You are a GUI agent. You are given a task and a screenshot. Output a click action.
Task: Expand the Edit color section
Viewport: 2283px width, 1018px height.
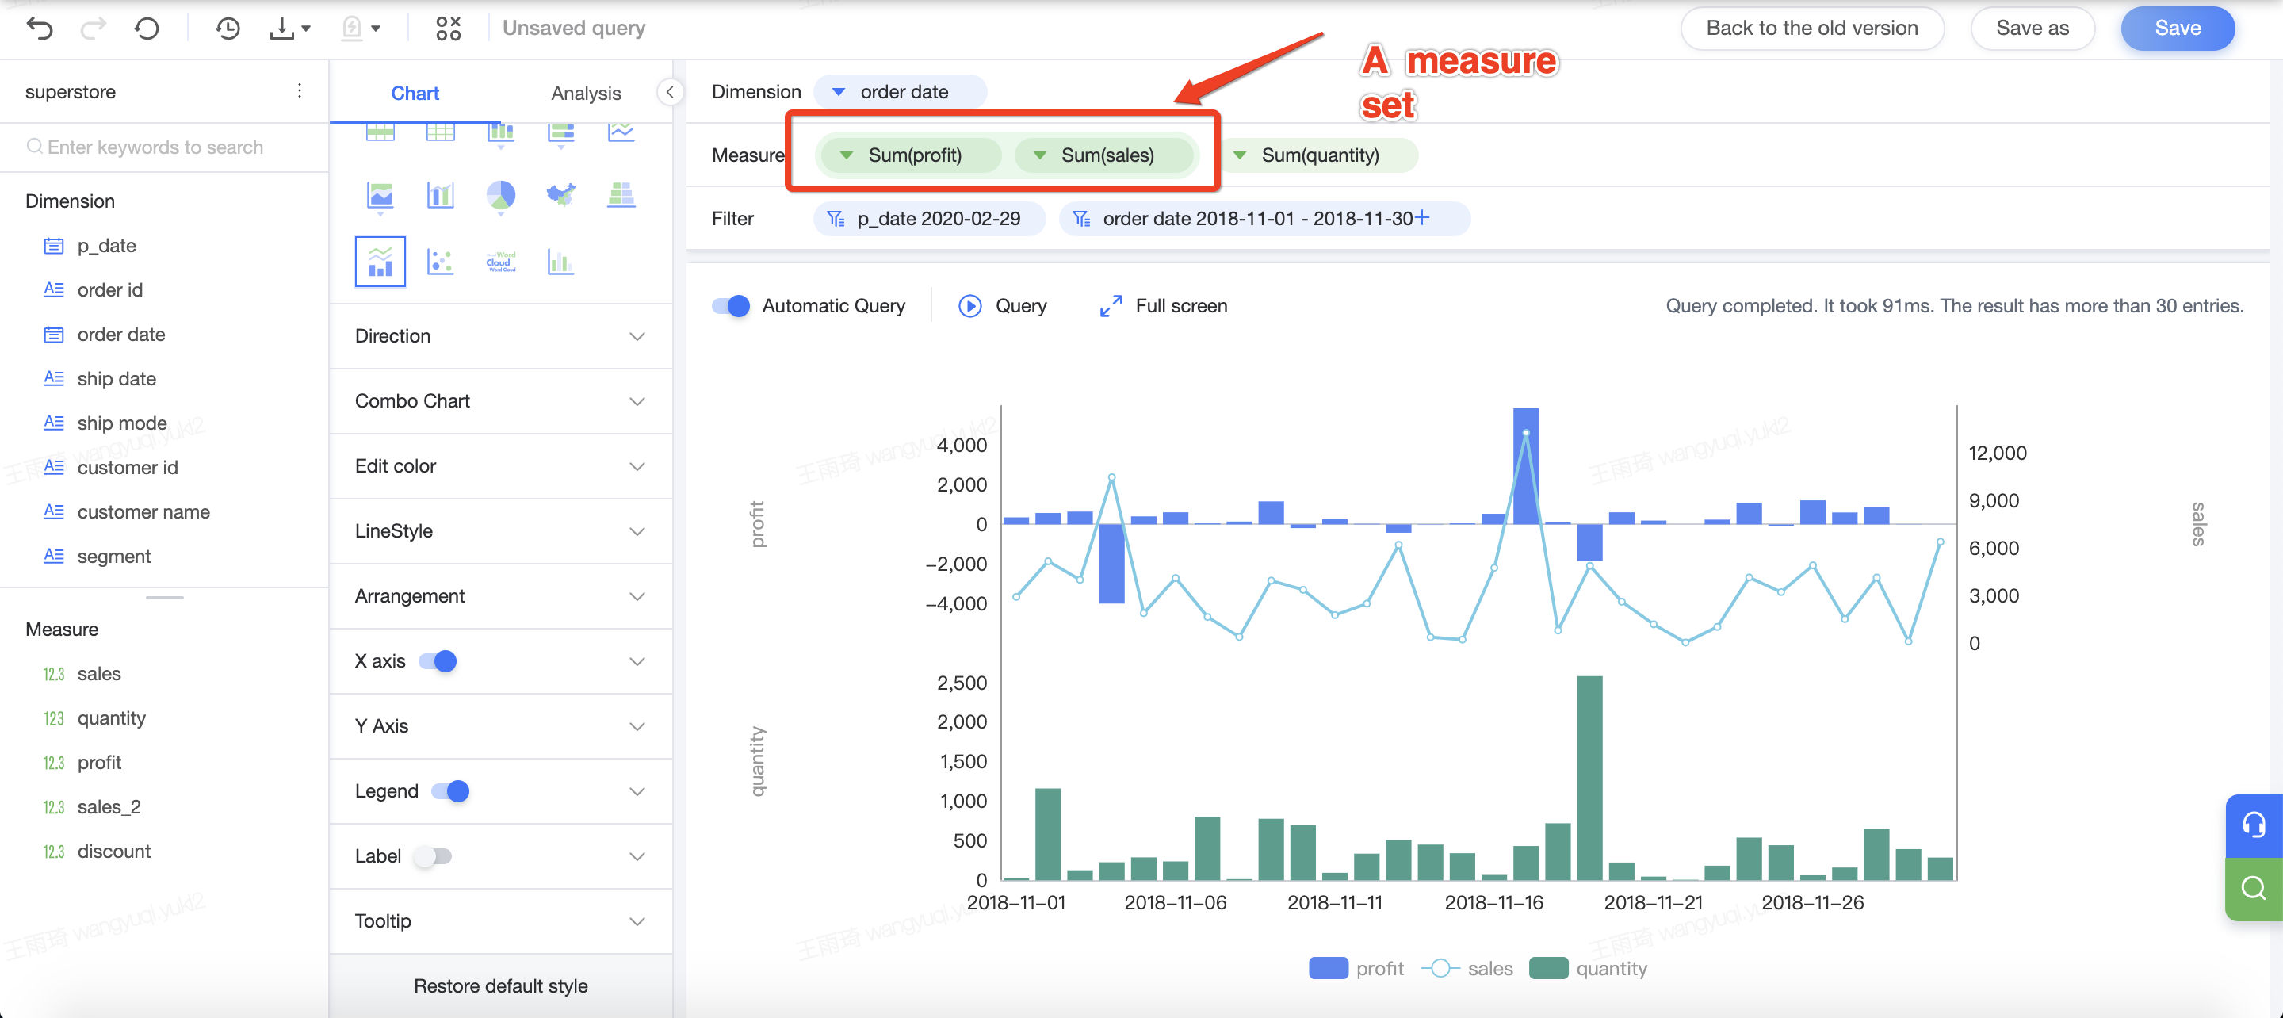pyautogui.click(x=501, y=466)
